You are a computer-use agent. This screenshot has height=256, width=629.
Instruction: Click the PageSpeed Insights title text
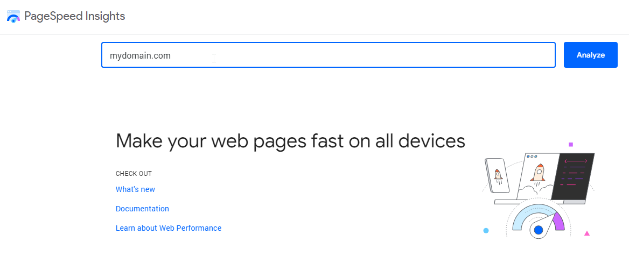point(75,17)
